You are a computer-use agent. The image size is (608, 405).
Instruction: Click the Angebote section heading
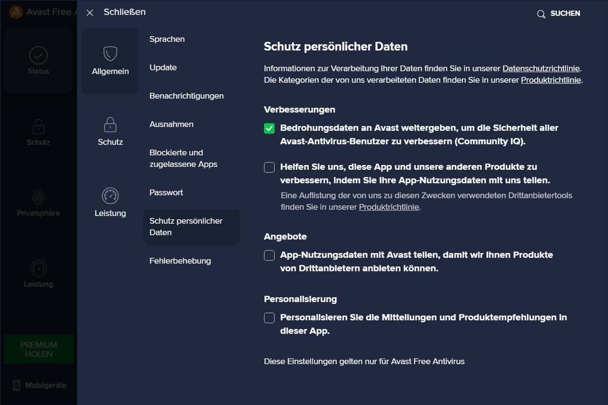click(x=285, y=237)
